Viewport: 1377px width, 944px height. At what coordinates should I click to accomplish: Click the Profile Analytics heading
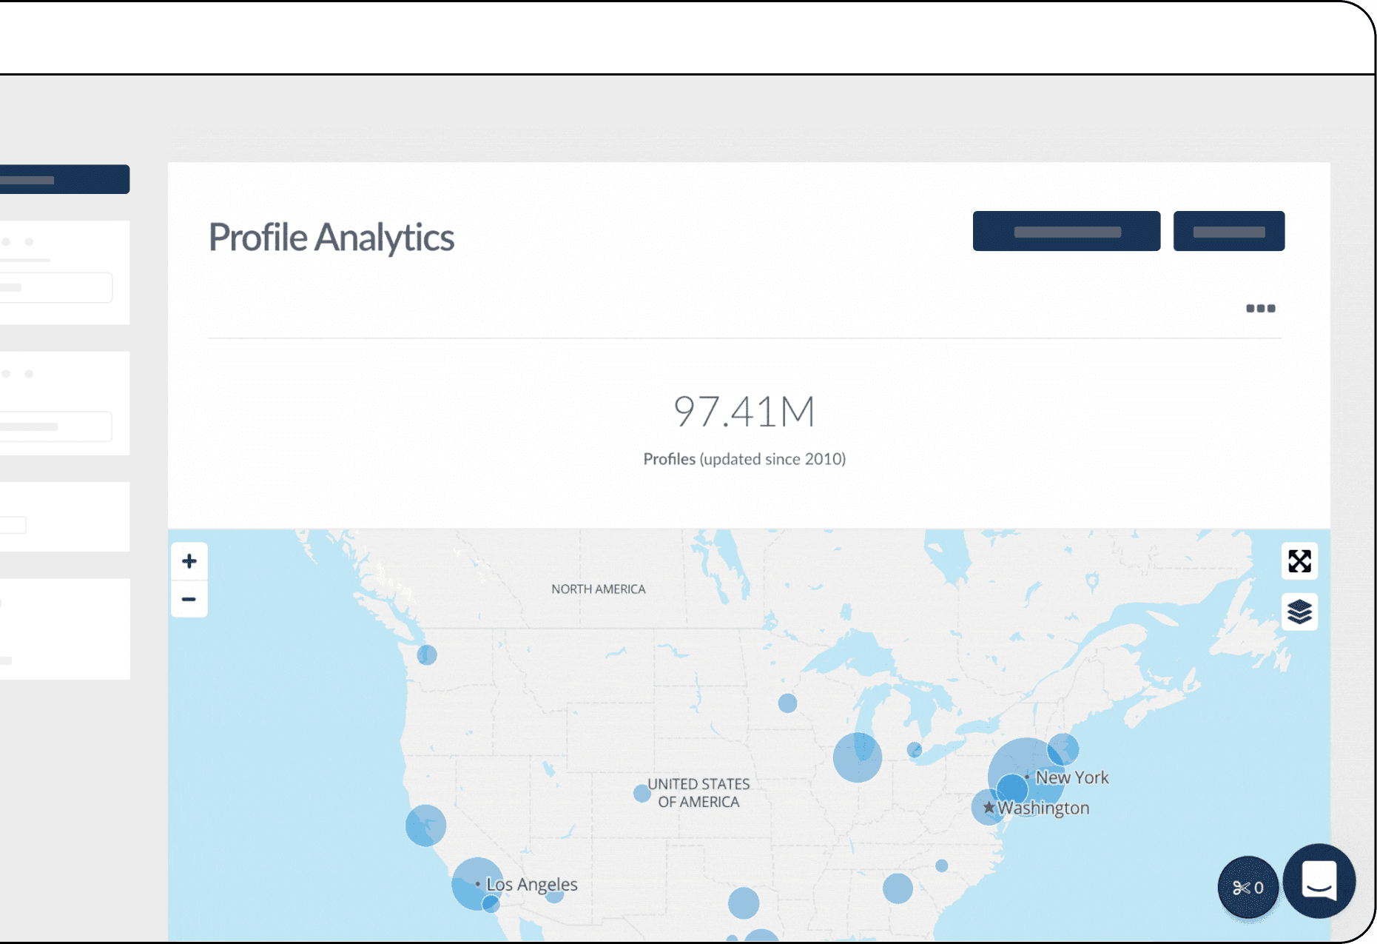pyautogui.click(x=331, y=238)
